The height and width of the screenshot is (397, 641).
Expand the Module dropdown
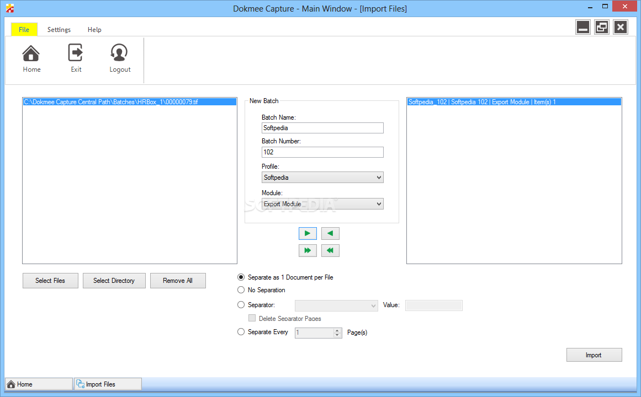click(379, 204)
